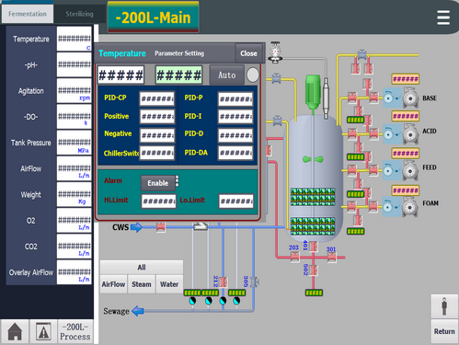Open the hamburger menu
Image resolution: width=459 pixels, height=345 pixels.
click(443, 17)
